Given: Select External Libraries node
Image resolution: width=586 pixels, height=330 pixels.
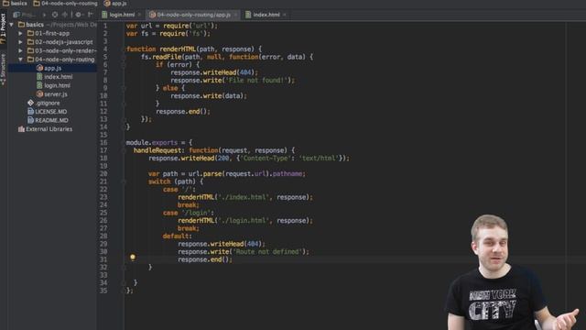Looking at the screenshot, I should tap(49, 129).
